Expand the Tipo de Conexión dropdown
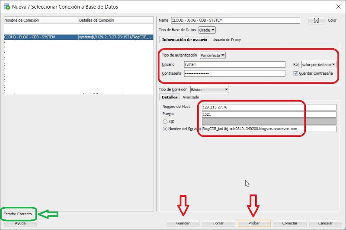346x230 pixels. 212,89
